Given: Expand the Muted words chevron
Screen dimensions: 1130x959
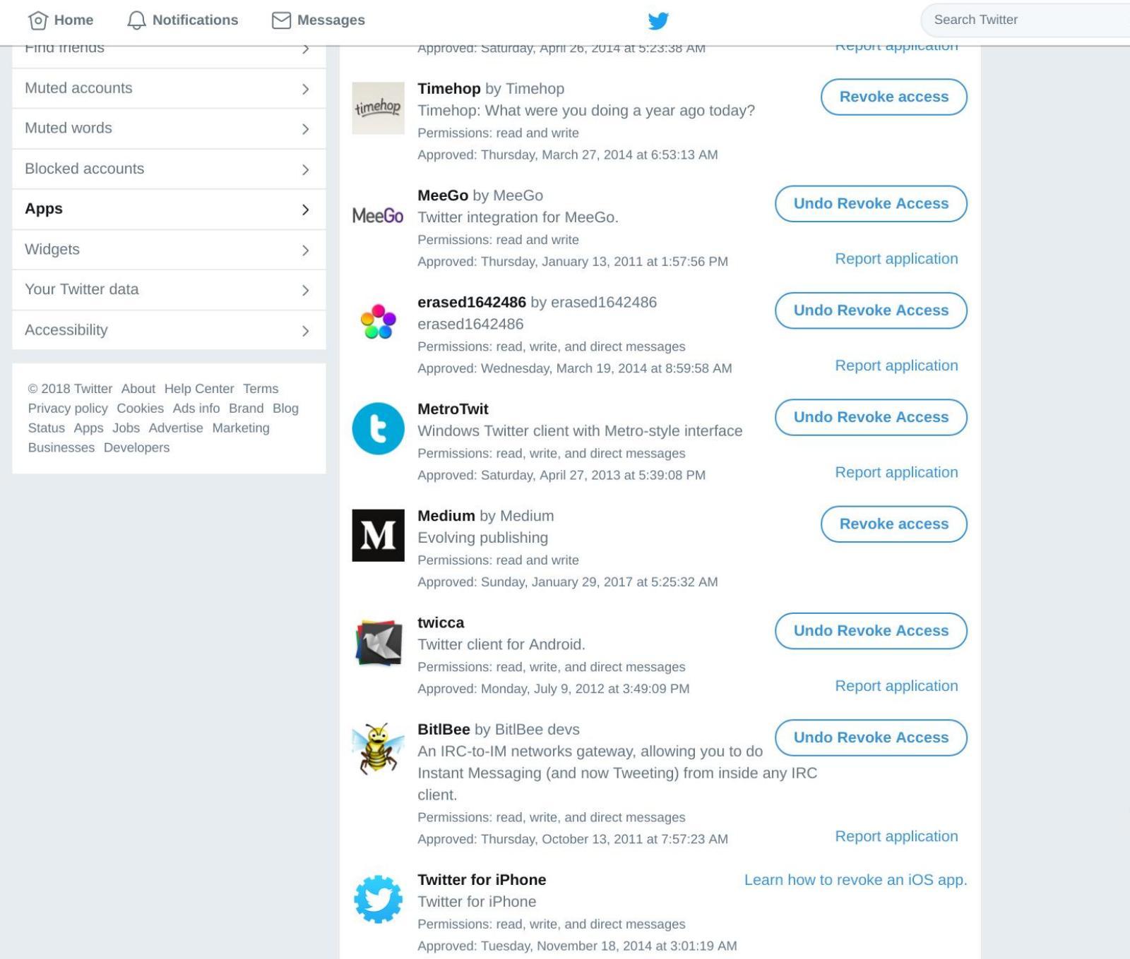Looking at the screenshot, I should coord(305,129).
